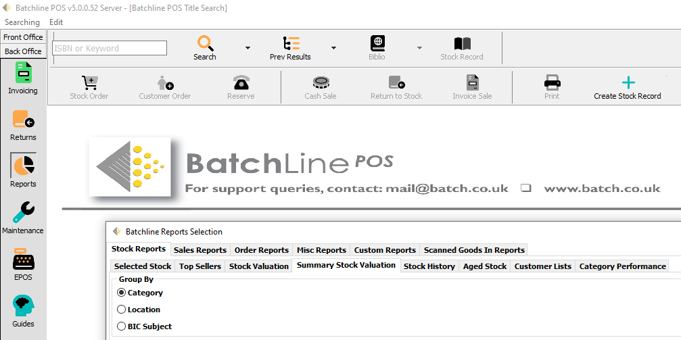
Task: Click the Prev Results icon
Action: [x=291, y=44]
